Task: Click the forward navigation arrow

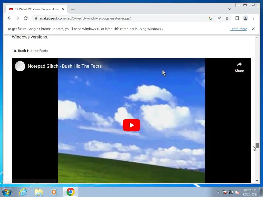Action: pos(17,18)
